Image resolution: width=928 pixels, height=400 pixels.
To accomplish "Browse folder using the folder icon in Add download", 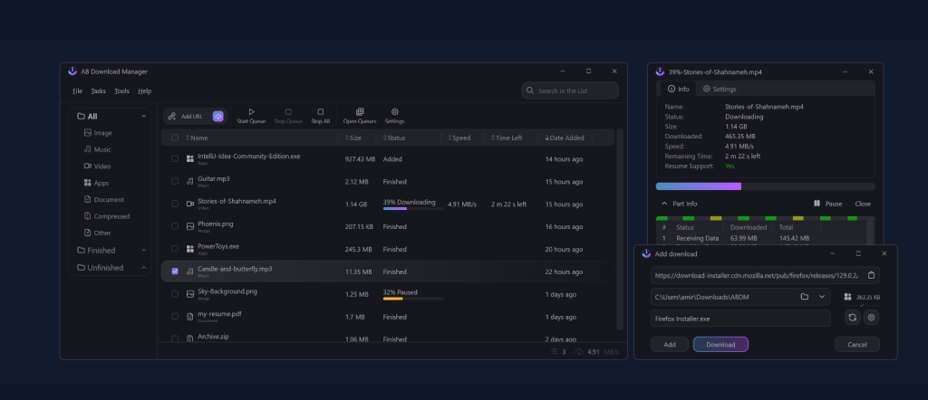I will 804,297.
